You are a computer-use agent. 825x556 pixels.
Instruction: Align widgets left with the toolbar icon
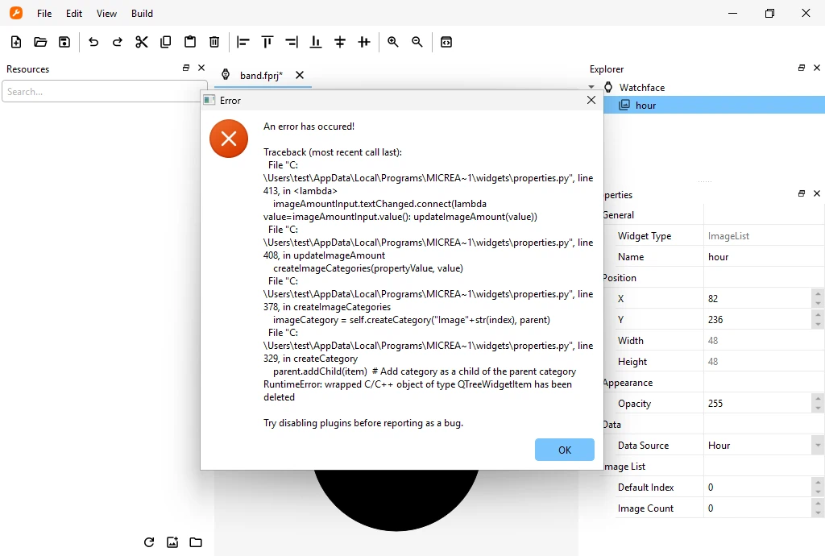(x=243, y=42)
